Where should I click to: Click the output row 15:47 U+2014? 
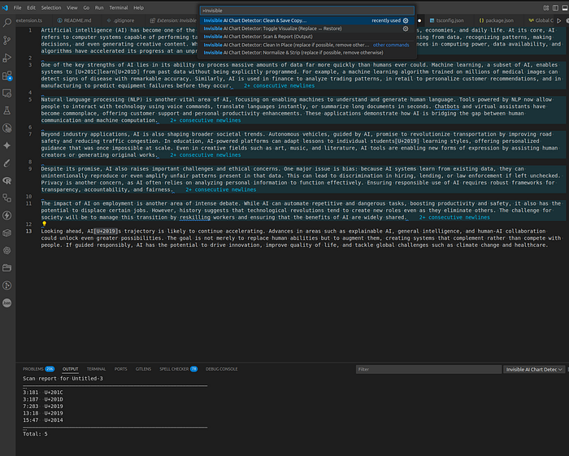[43, 420]
